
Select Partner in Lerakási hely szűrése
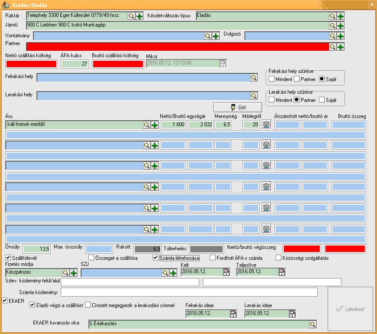pyautogui.click(x=297, y=100)
